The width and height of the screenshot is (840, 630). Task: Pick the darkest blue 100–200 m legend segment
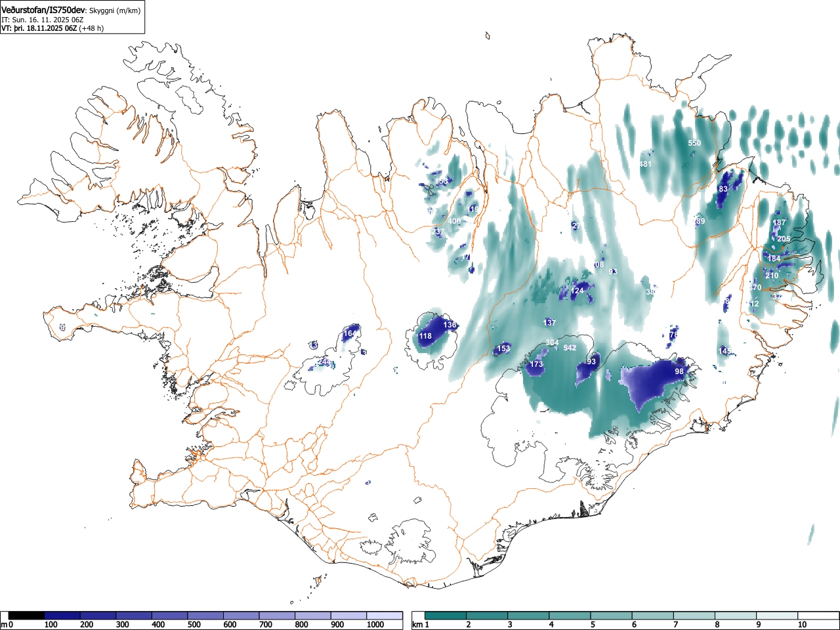pyautogui.click(x=62, y=616)
